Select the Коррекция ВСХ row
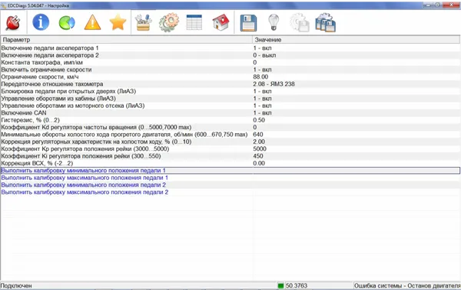The image size is (461, 290). (x=230, y=163)
